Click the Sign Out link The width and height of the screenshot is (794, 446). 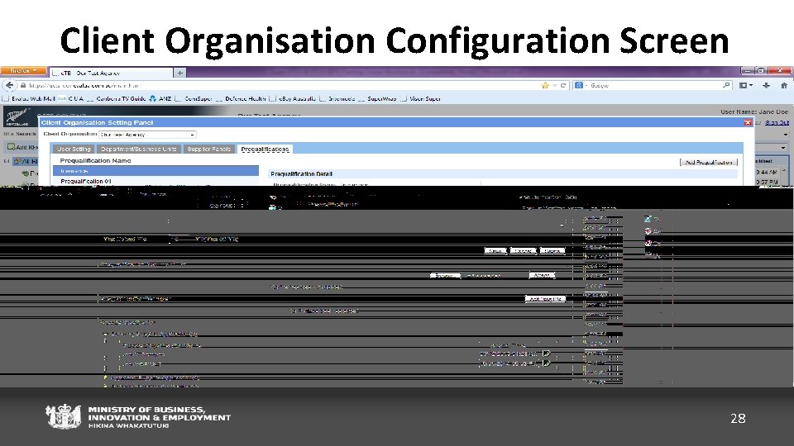tap(777, 122)
